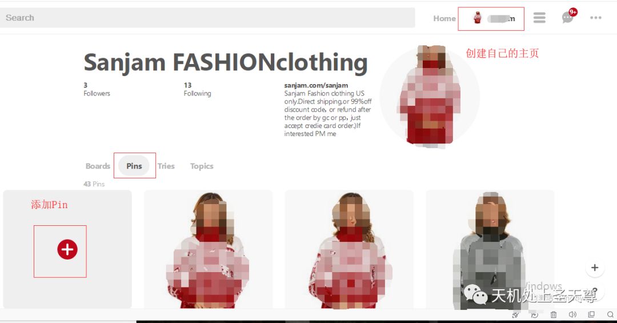Open the sanjam.com/sanjam website link
Screen dimensions: 617x323
316,86
